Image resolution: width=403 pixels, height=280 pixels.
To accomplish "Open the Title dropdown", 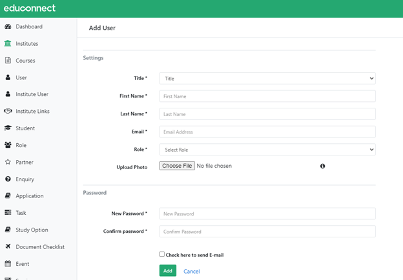I will (x=267, y=78).
